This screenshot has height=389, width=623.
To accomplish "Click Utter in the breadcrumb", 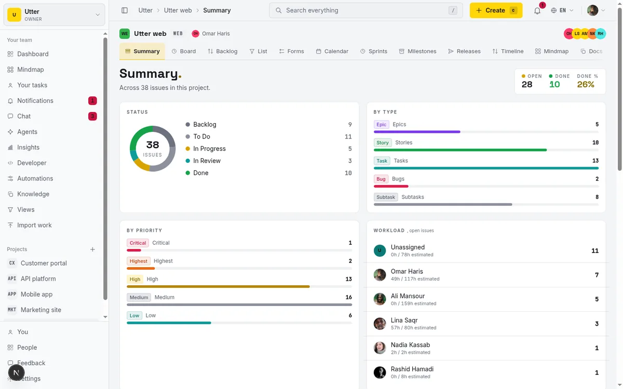I will click(x=145, y=10).
